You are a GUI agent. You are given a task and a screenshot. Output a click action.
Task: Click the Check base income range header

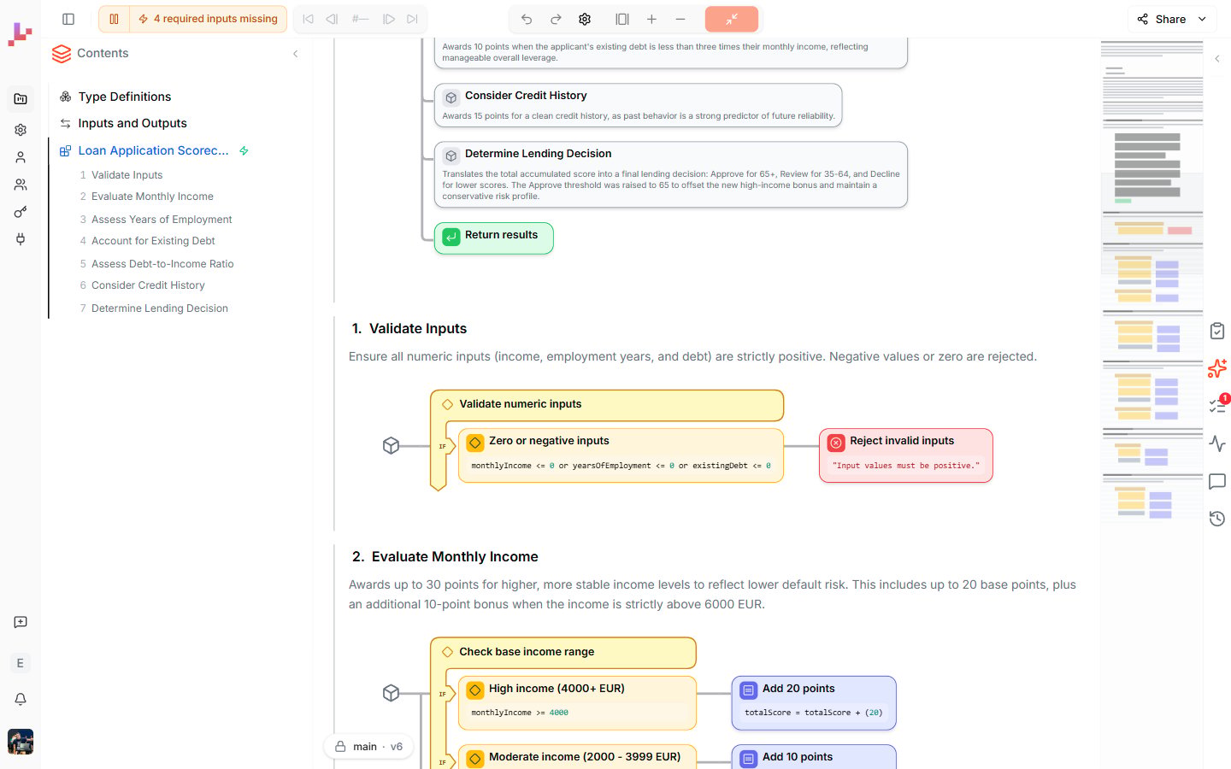563,652
